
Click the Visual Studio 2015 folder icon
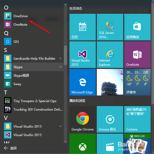point(8,126)
